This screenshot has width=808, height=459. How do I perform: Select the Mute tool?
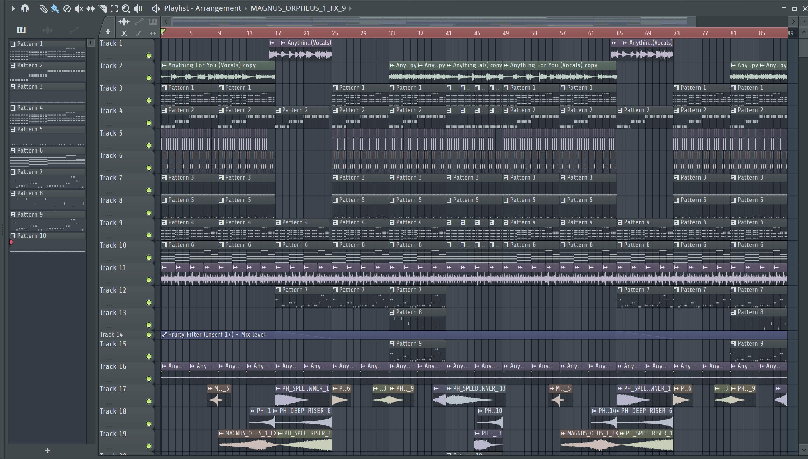79,8
